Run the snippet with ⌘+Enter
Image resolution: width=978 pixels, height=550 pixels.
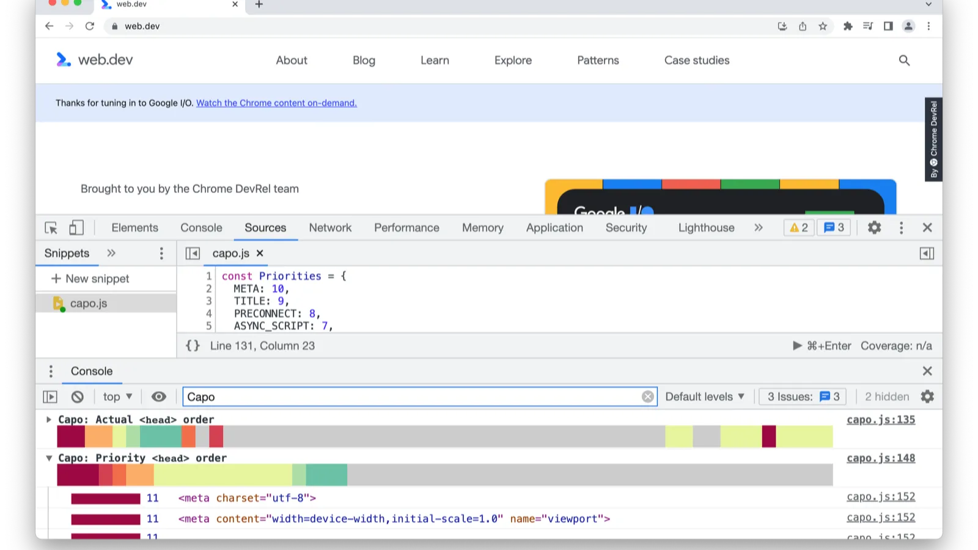pos(822,346)
